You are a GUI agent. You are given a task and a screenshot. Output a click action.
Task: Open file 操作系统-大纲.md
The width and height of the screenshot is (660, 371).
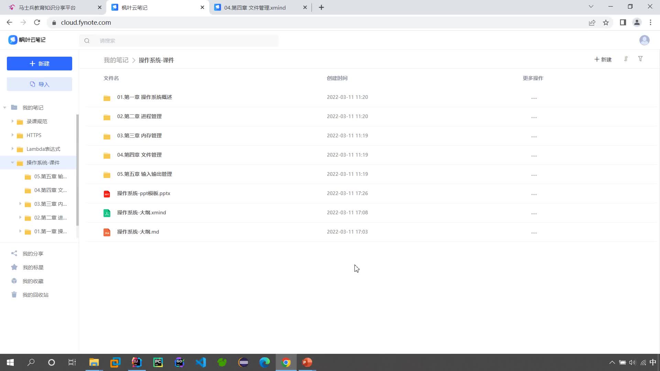click(x=138, y=232)
